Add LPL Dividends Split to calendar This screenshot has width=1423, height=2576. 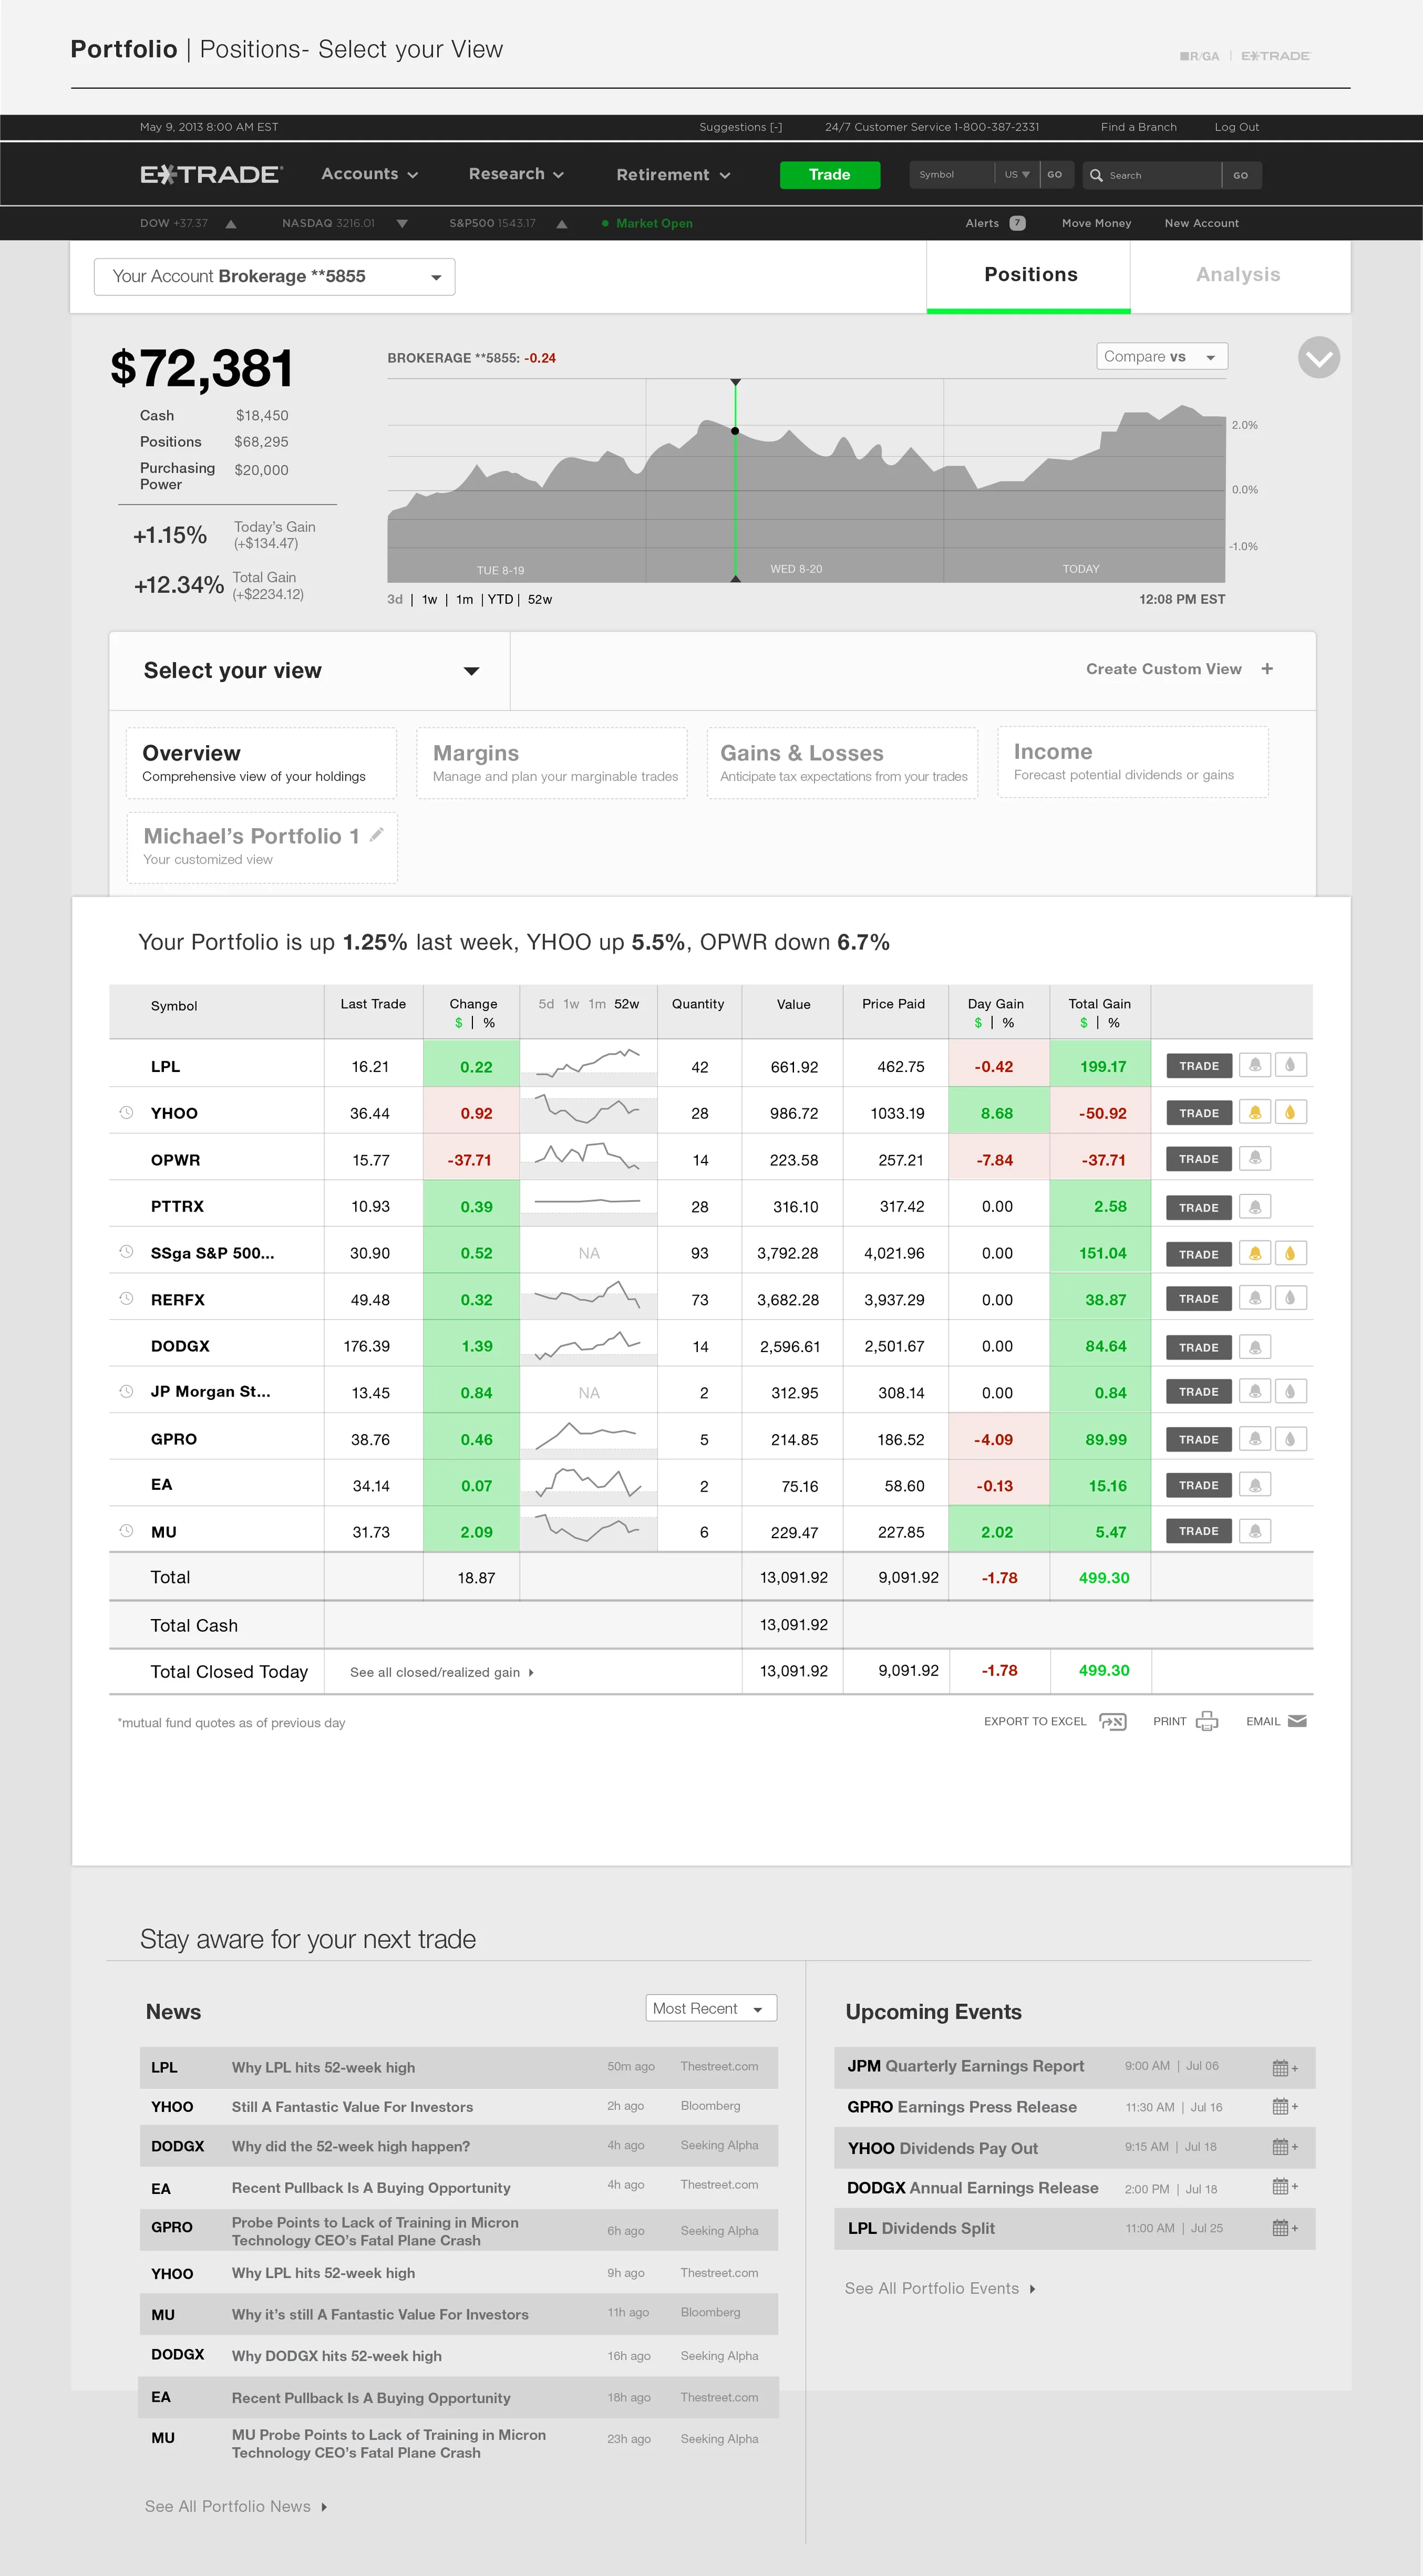1284,2228
